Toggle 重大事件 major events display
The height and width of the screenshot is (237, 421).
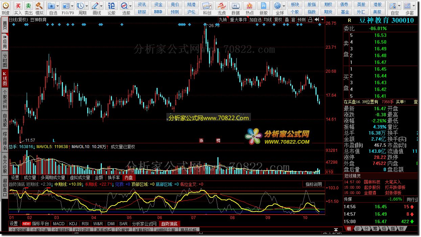[x=238, y=20]
